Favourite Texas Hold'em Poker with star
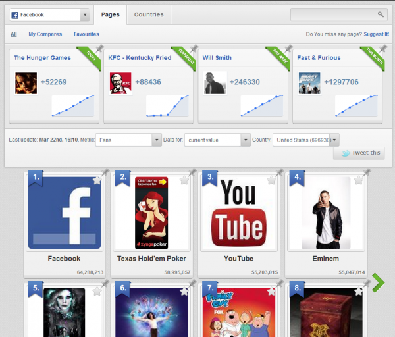The image size is (395, 337). [x=184, y=180]
